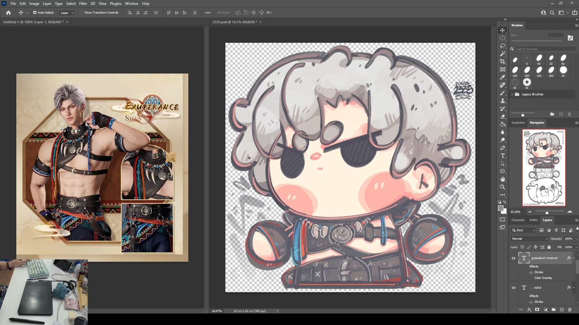
Task: Select the Move tool in the toolbox
Action: 502,30
